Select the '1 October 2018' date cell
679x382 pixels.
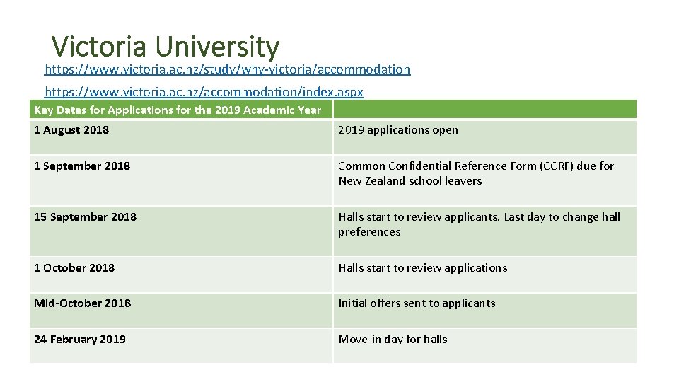(181, 274)
